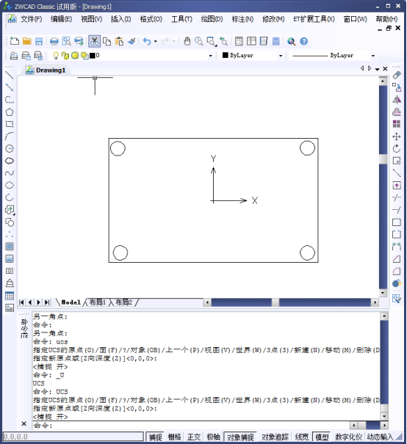Viewport: 407px width, 444px height.
Task: Click the black ByLayer color swatch
Action: [x=226, y=55]
